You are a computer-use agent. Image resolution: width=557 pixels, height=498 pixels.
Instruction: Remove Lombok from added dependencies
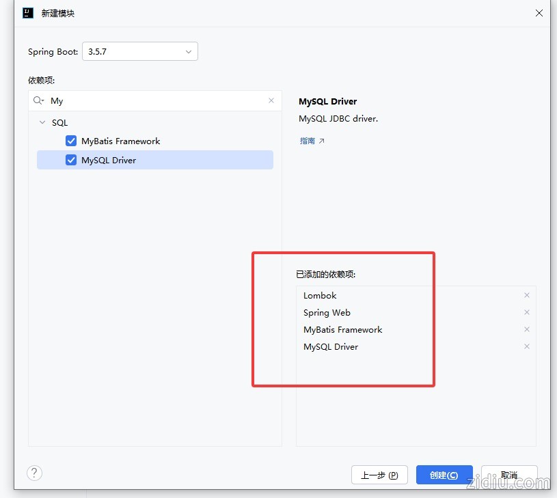526,295
